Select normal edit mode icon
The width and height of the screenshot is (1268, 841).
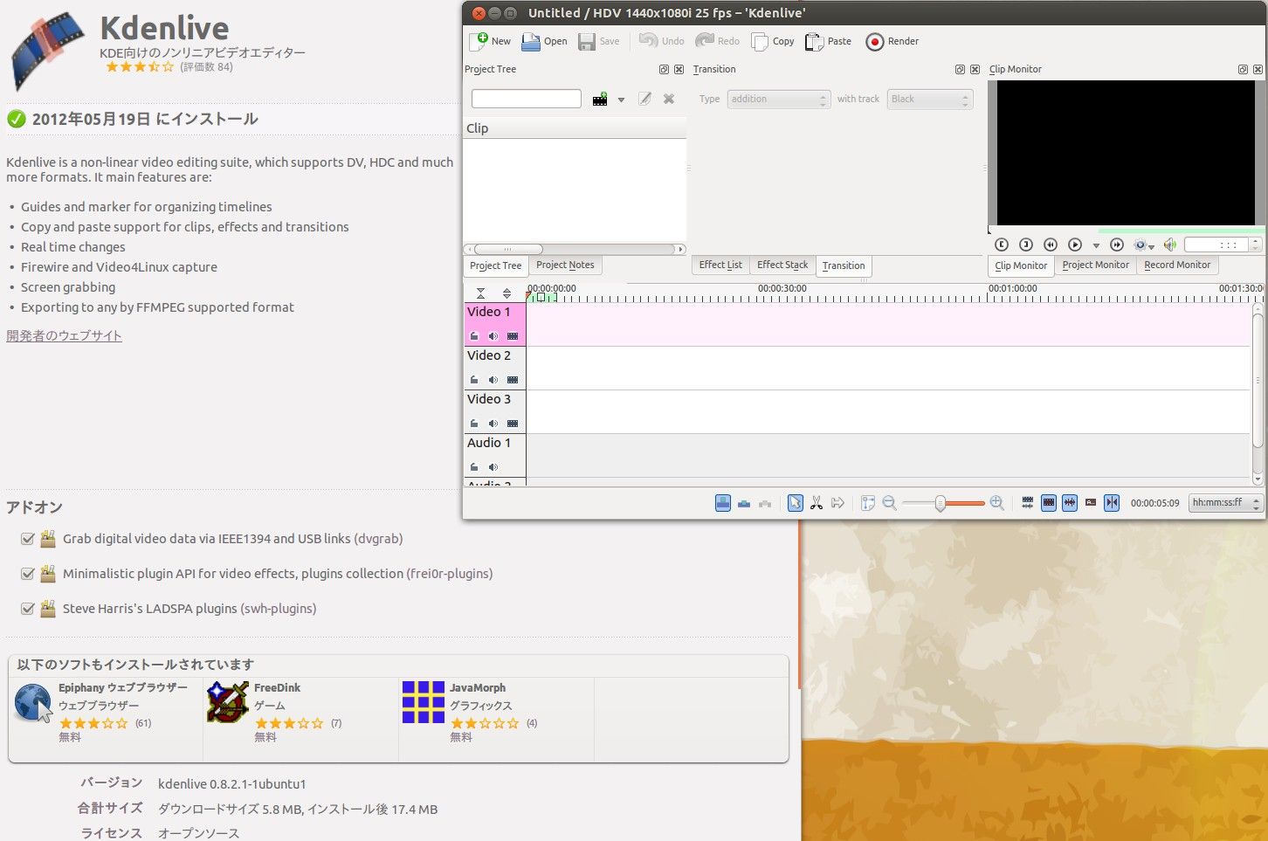[723, 503]
